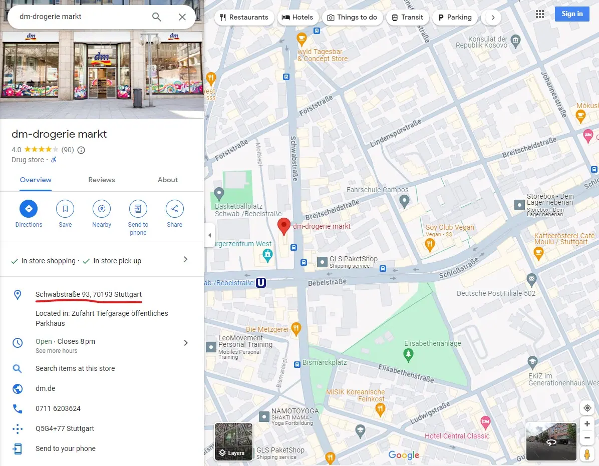Select the Parking chip

point(455,17)
